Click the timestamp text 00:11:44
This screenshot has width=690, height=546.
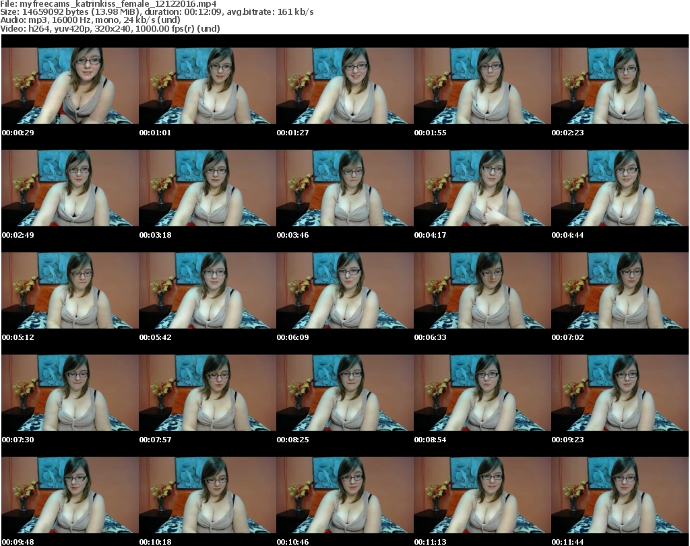point(567,542)
